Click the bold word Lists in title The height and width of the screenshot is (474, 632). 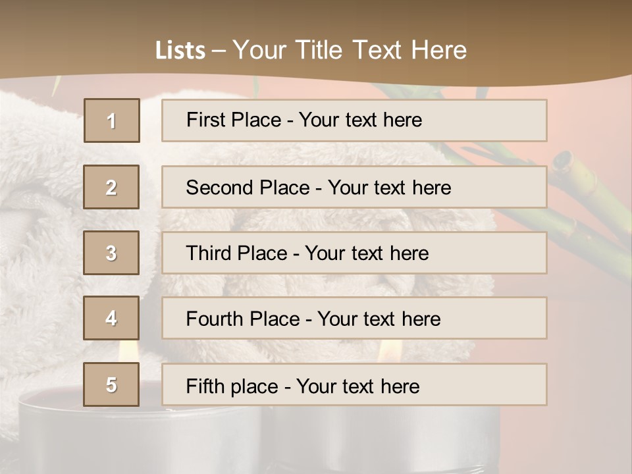(x=180, y=51)
